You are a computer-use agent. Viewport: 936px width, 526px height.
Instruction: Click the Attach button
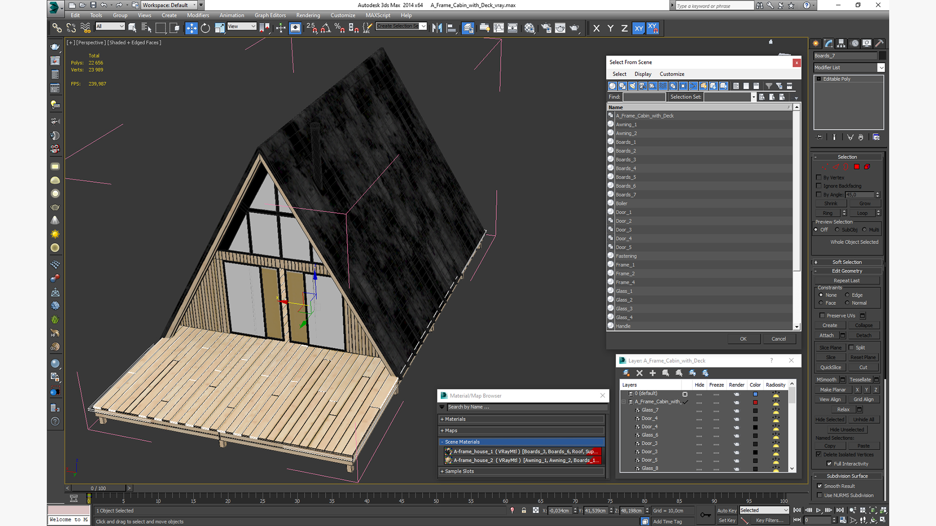pyautogui.click(x=826, y=336)
